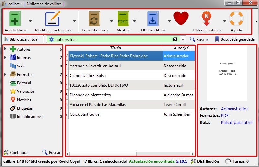The width and height of the screenshot is (259, 167).
Task: Open Obtener noticias icon
Action: (207, 19)
